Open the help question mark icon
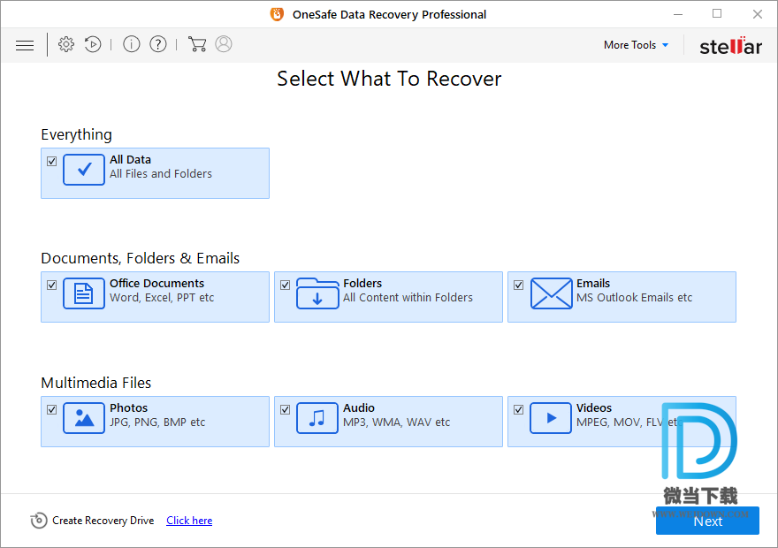The height and width of the screenshot is (548, 778). [158, 44]
